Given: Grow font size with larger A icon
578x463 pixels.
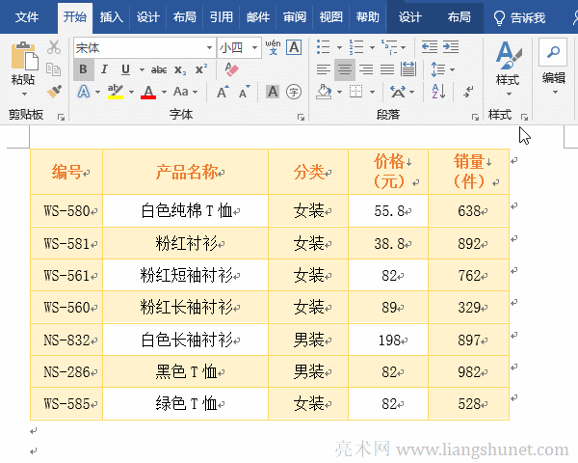Looking at the screenshot, I should (x=223, y=92).
